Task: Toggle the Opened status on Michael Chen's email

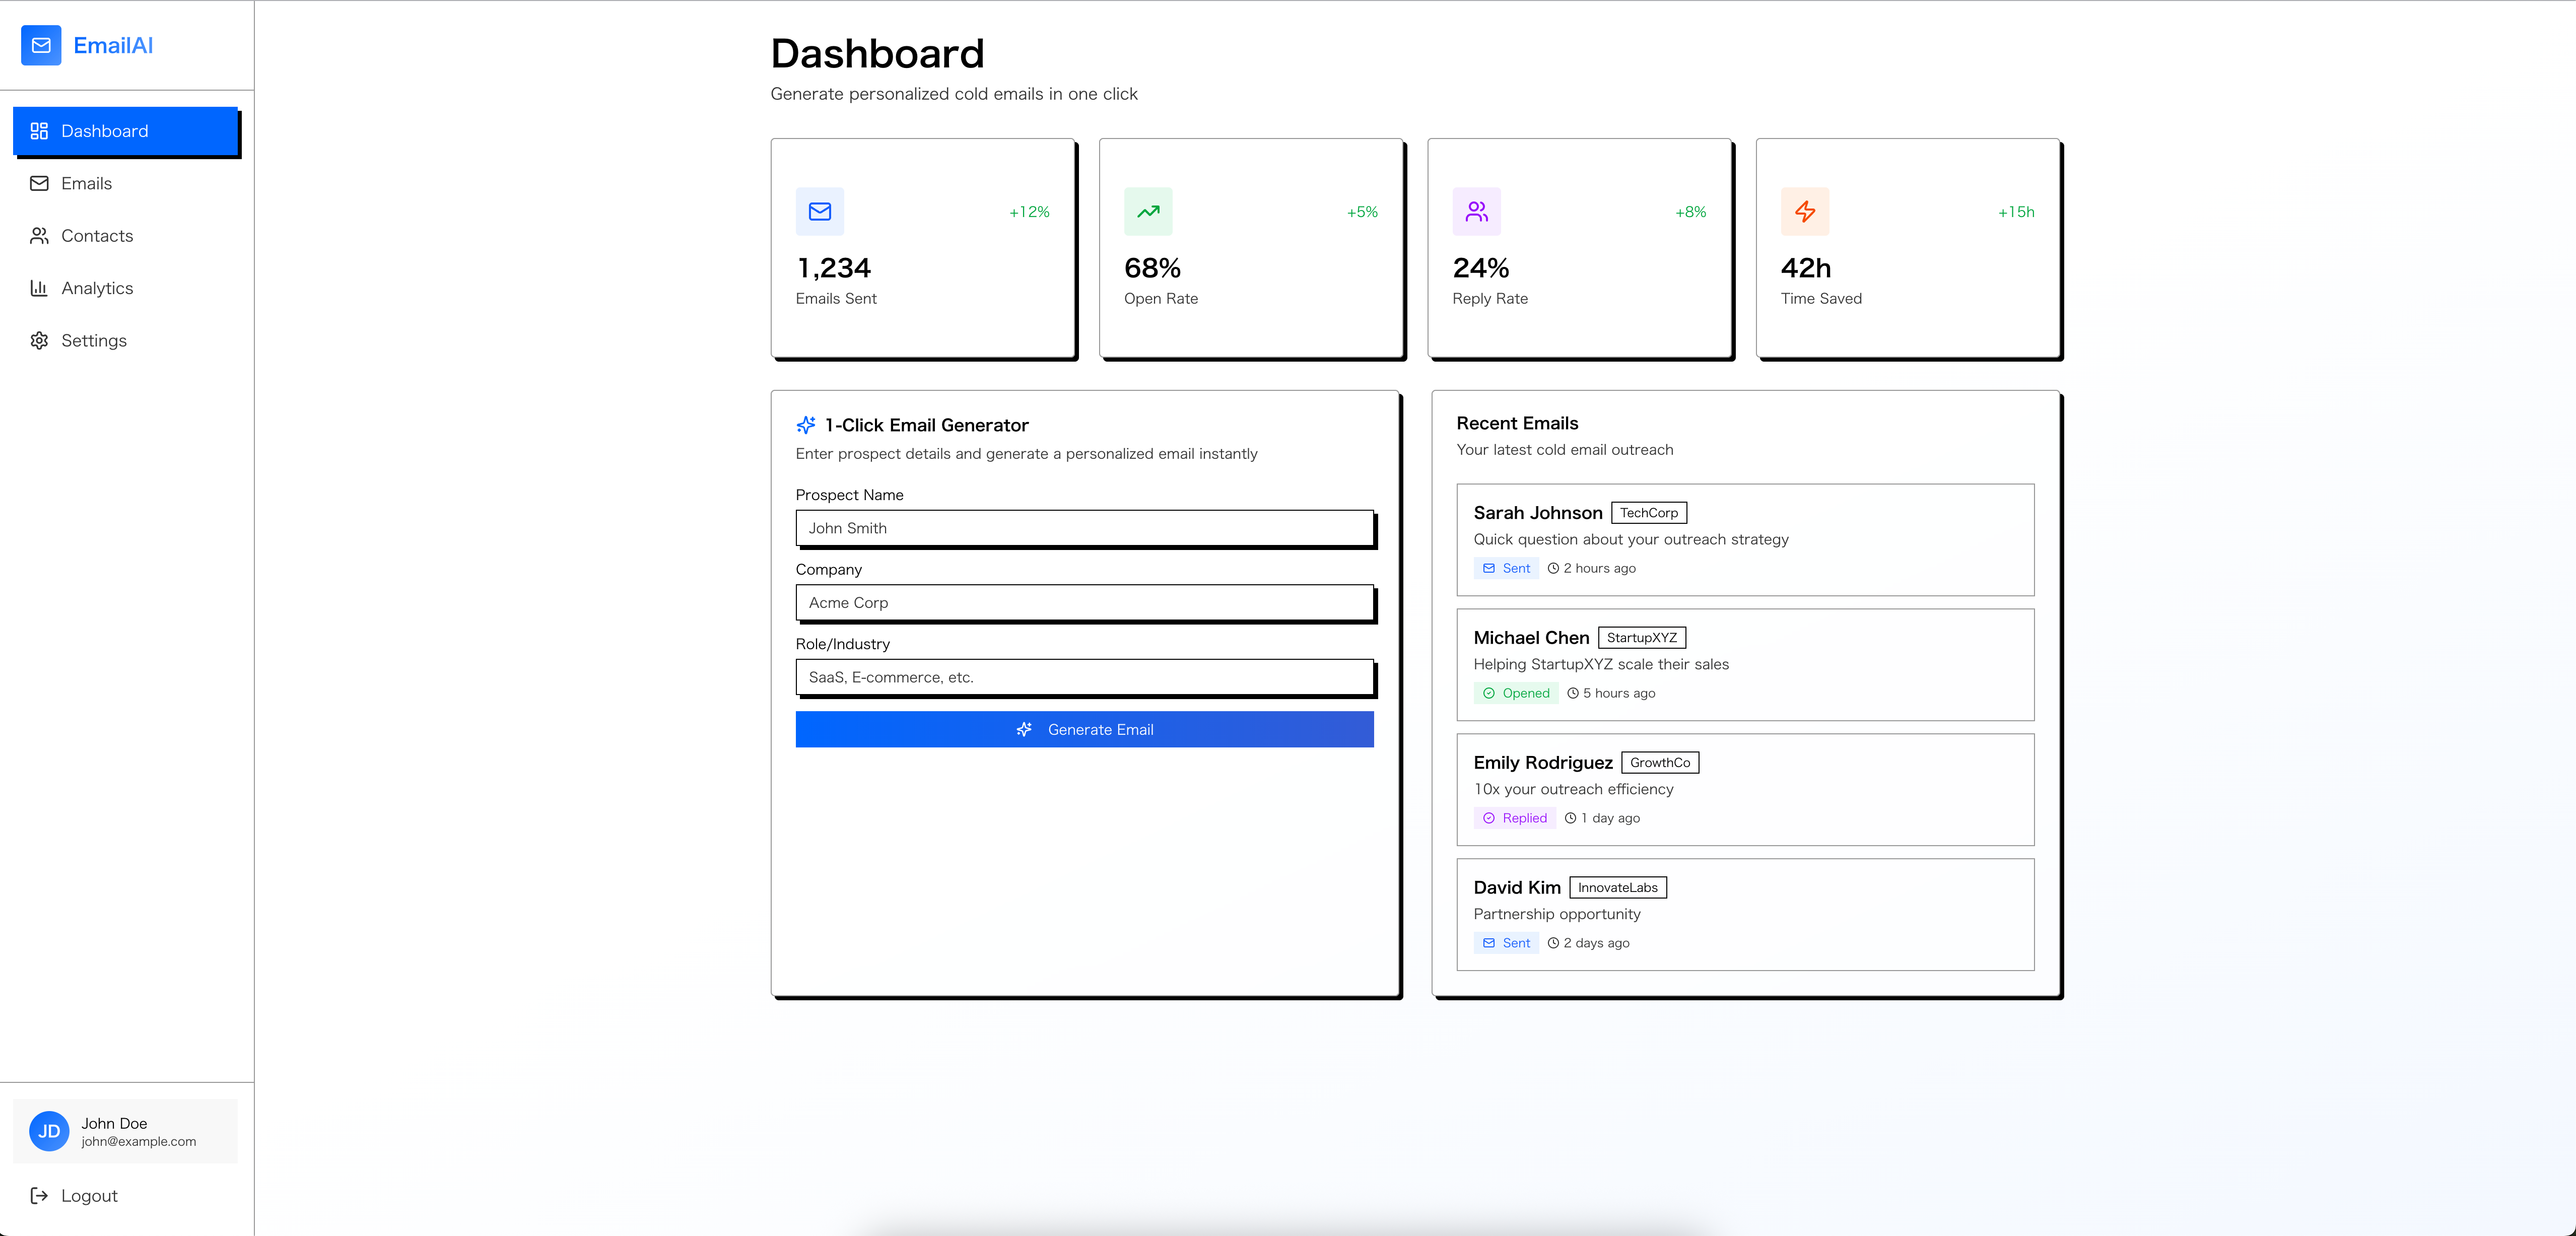Action: 1516,692
